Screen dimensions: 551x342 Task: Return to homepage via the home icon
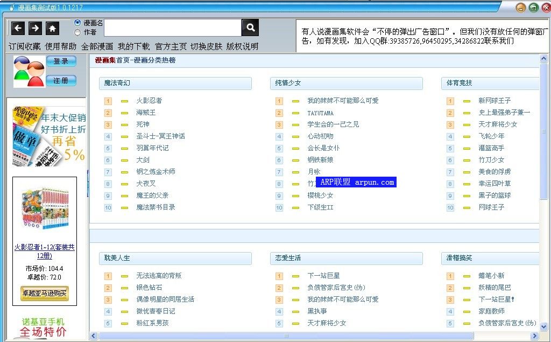tap(52, 27)
